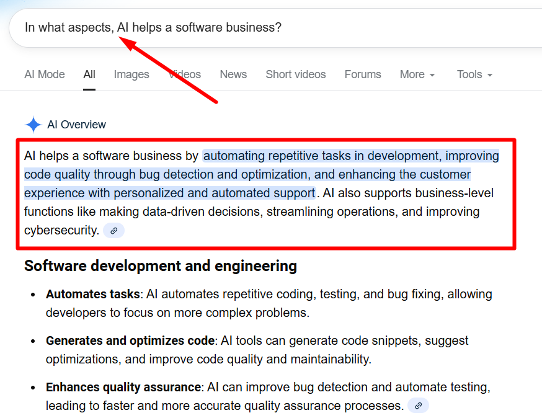Select the All results tab
Screen dimensions: 542x418
[89, 74]
